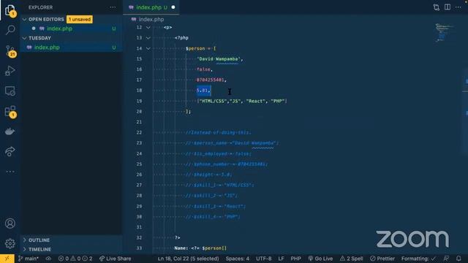Open editor more actions ellipsis
The width and height of the screenshot is (468, 263).
click(x=458, y=7)
